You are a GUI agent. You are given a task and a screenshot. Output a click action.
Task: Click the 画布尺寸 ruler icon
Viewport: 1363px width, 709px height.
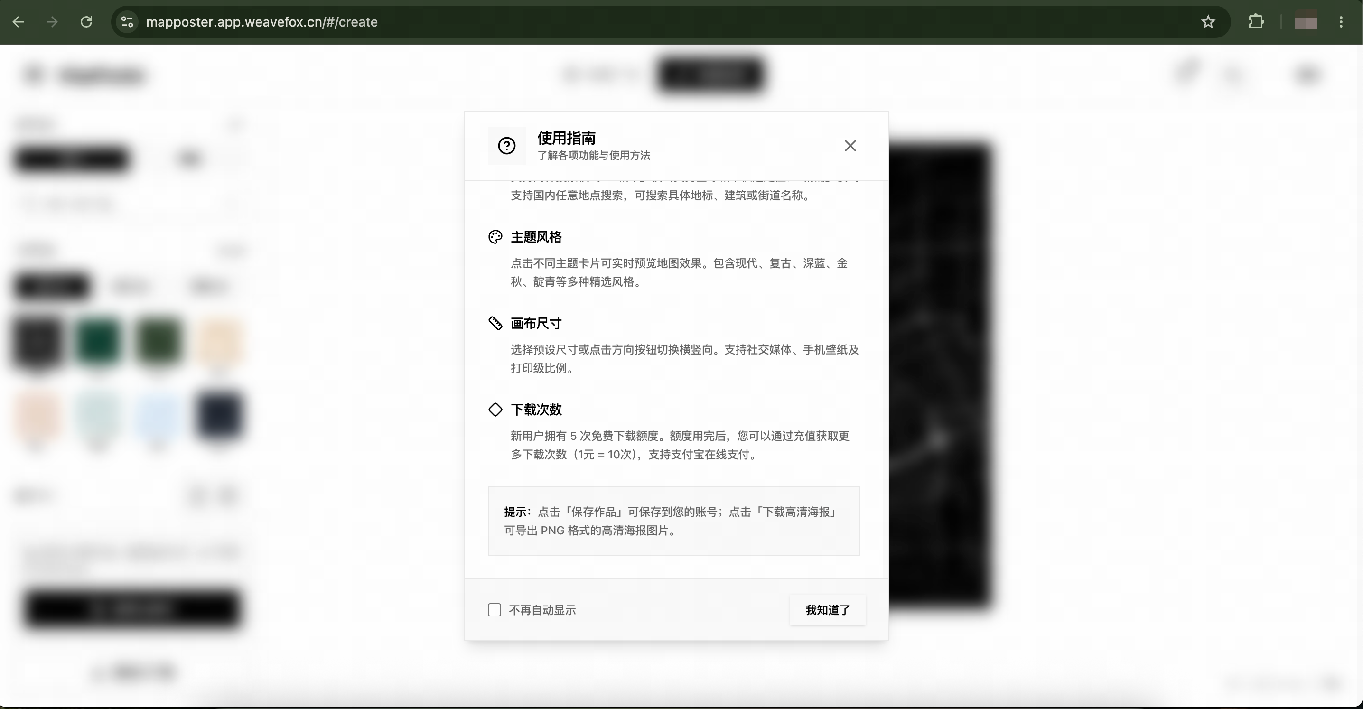(x=495, y=323)
